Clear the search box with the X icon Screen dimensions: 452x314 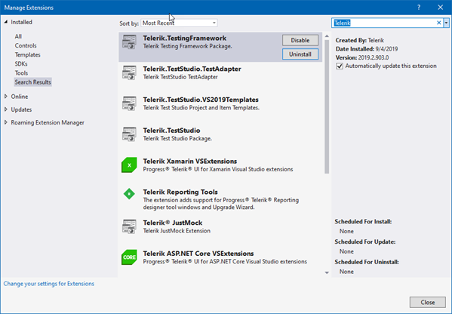point(438,23)
